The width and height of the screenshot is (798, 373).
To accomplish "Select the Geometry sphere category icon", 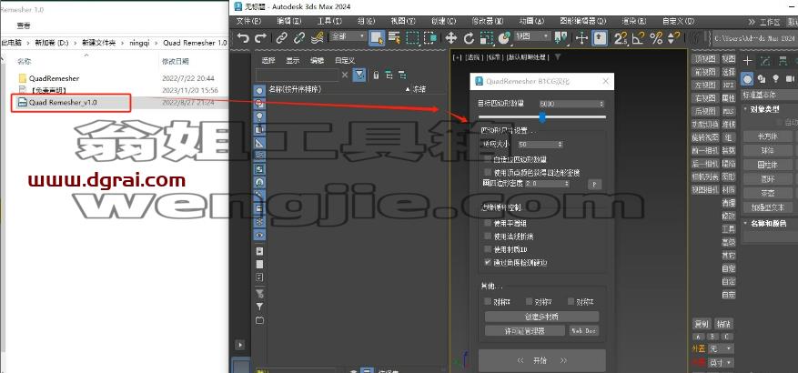I will pyautogui.click(x=747, y=79).
